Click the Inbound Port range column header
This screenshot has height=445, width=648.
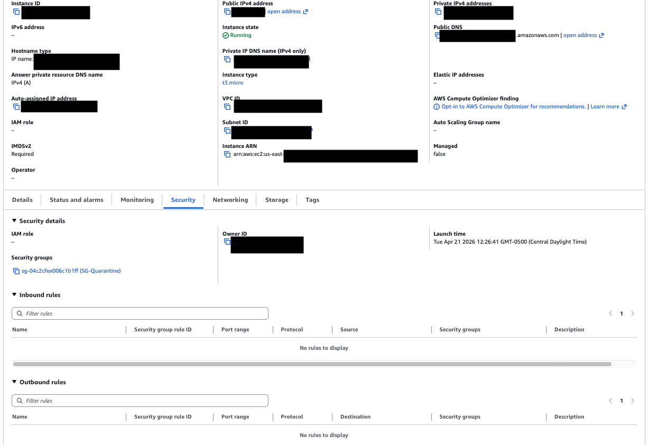235,330
